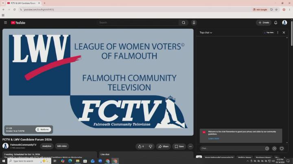
Task: Type in the live Chat input field
Action: pos(232,148)
